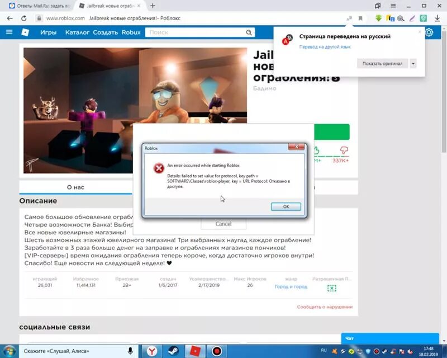Click the thumbs down dislike icon
The height and width of the screenshot is (358, 447).
pyautogui.click(x=344, y=150)
